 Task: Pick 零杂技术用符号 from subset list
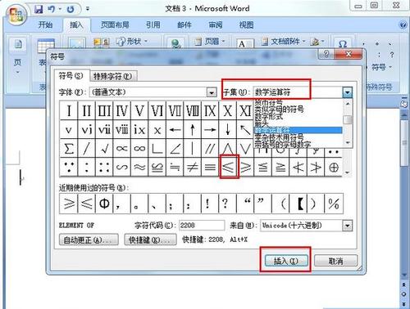click(x=279, y=137)
